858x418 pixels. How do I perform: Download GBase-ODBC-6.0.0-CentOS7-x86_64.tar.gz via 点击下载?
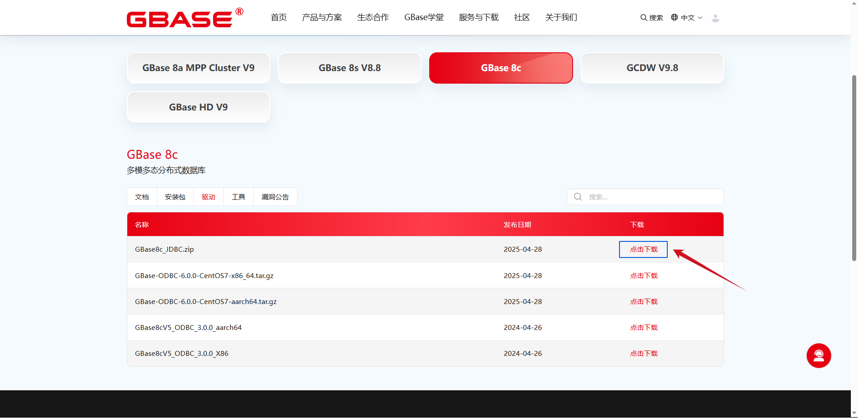(644, 276)
